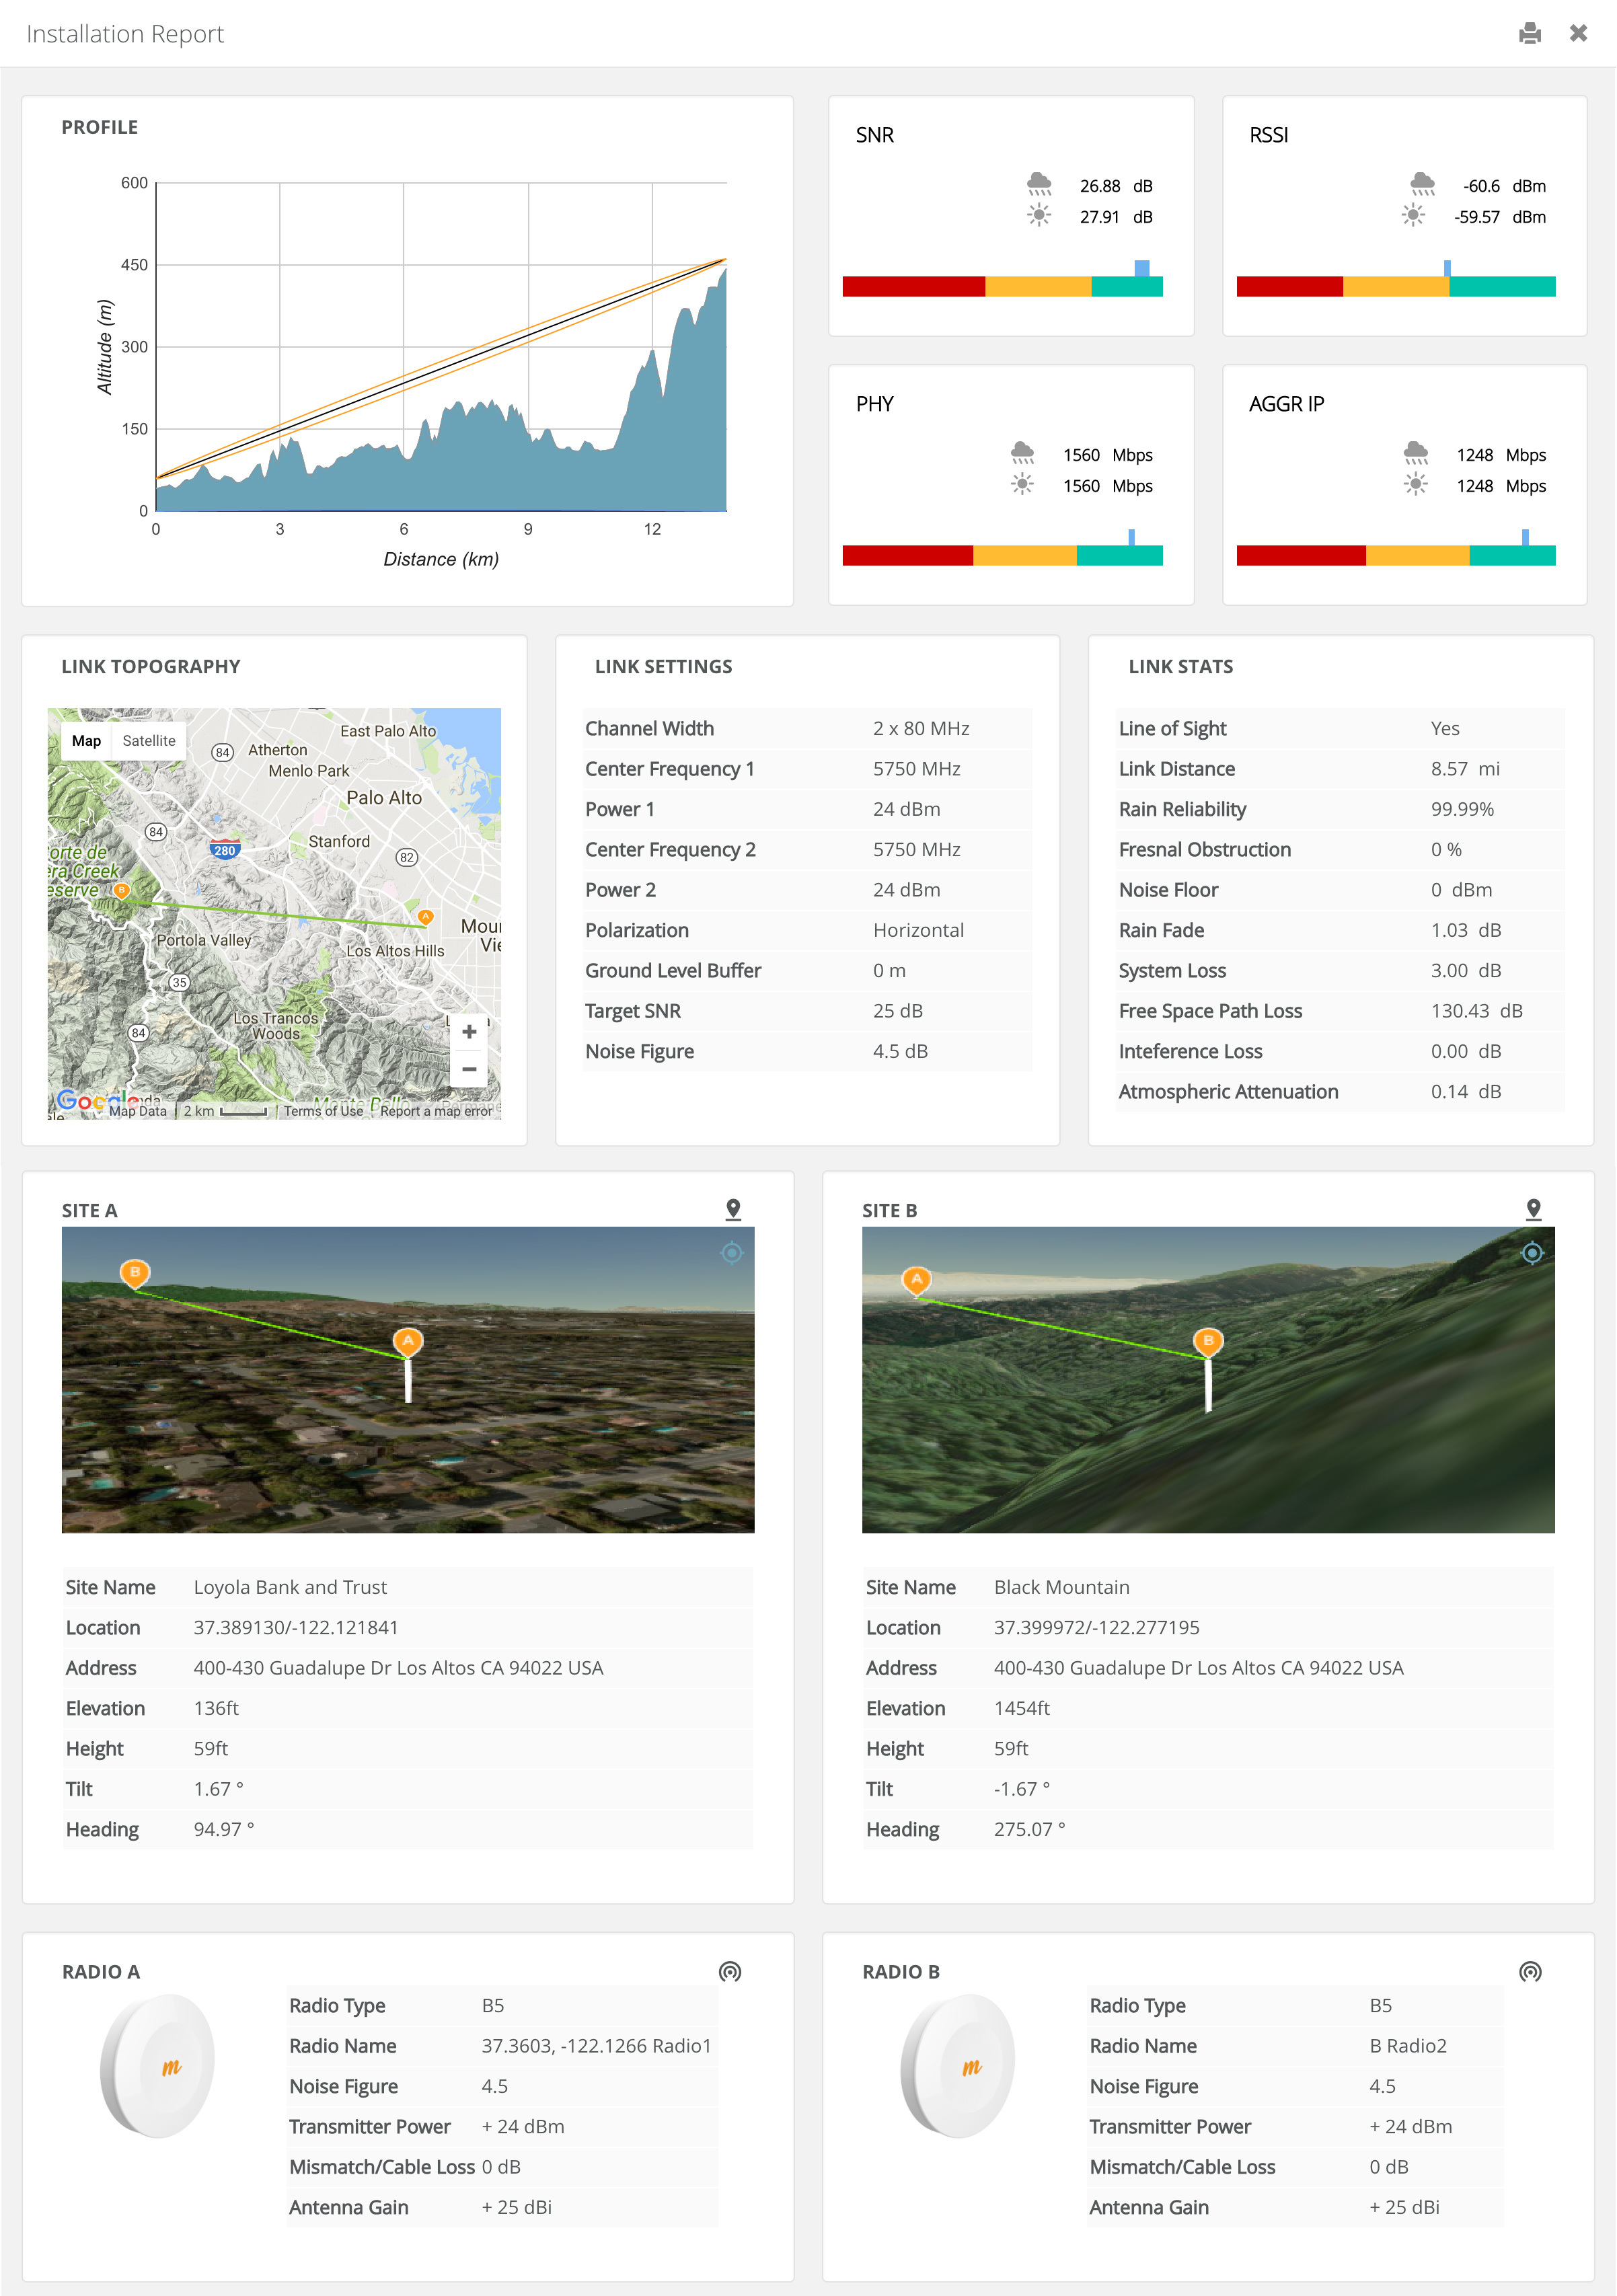Click the target icon on Site B view

[1532, 1252]
